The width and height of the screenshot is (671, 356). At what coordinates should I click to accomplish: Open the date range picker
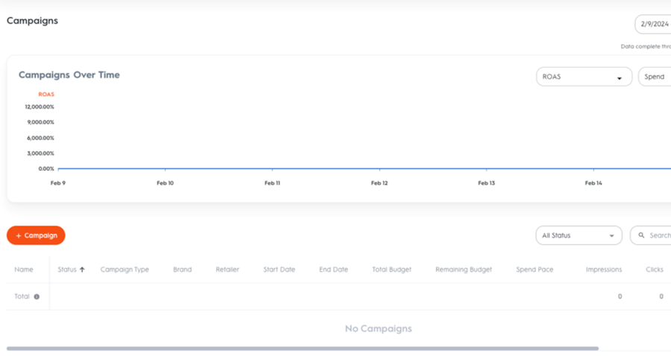(x=654, y=24)
